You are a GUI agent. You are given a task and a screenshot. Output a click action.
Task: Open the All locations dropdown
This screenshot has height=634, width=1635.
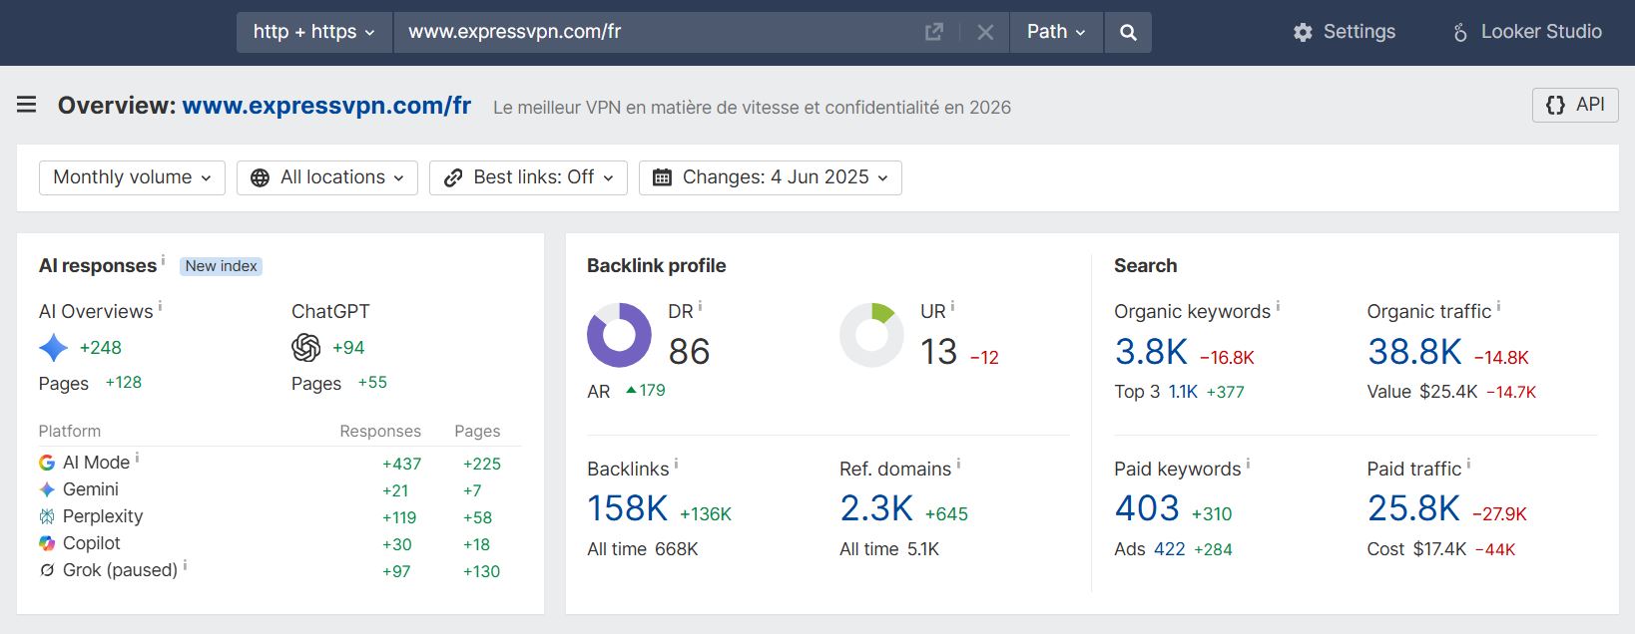(327, 177)
